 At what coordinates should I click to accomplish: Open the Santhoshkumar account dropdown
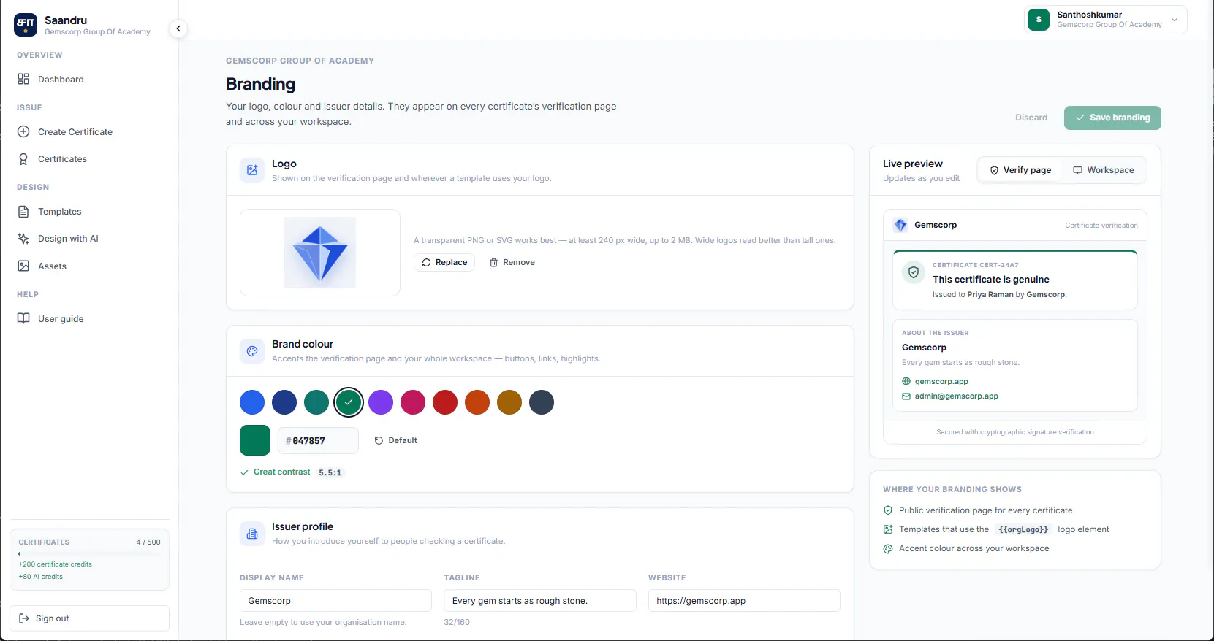click(x=1106, y=20)
